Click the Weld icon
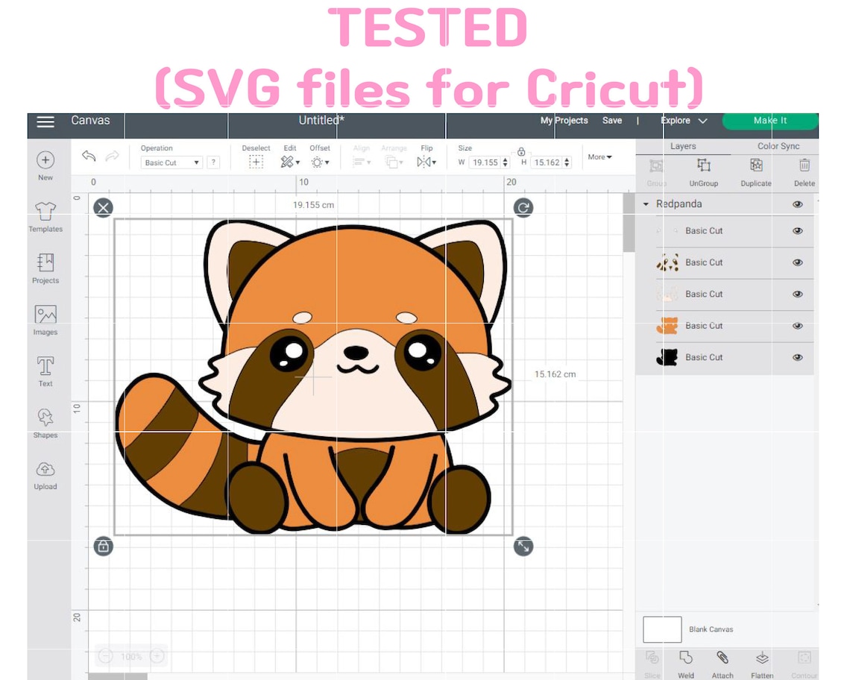 click(685, 659)
